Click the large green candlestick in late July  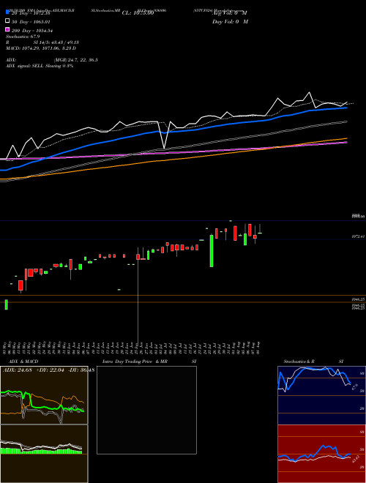(212, 251)
